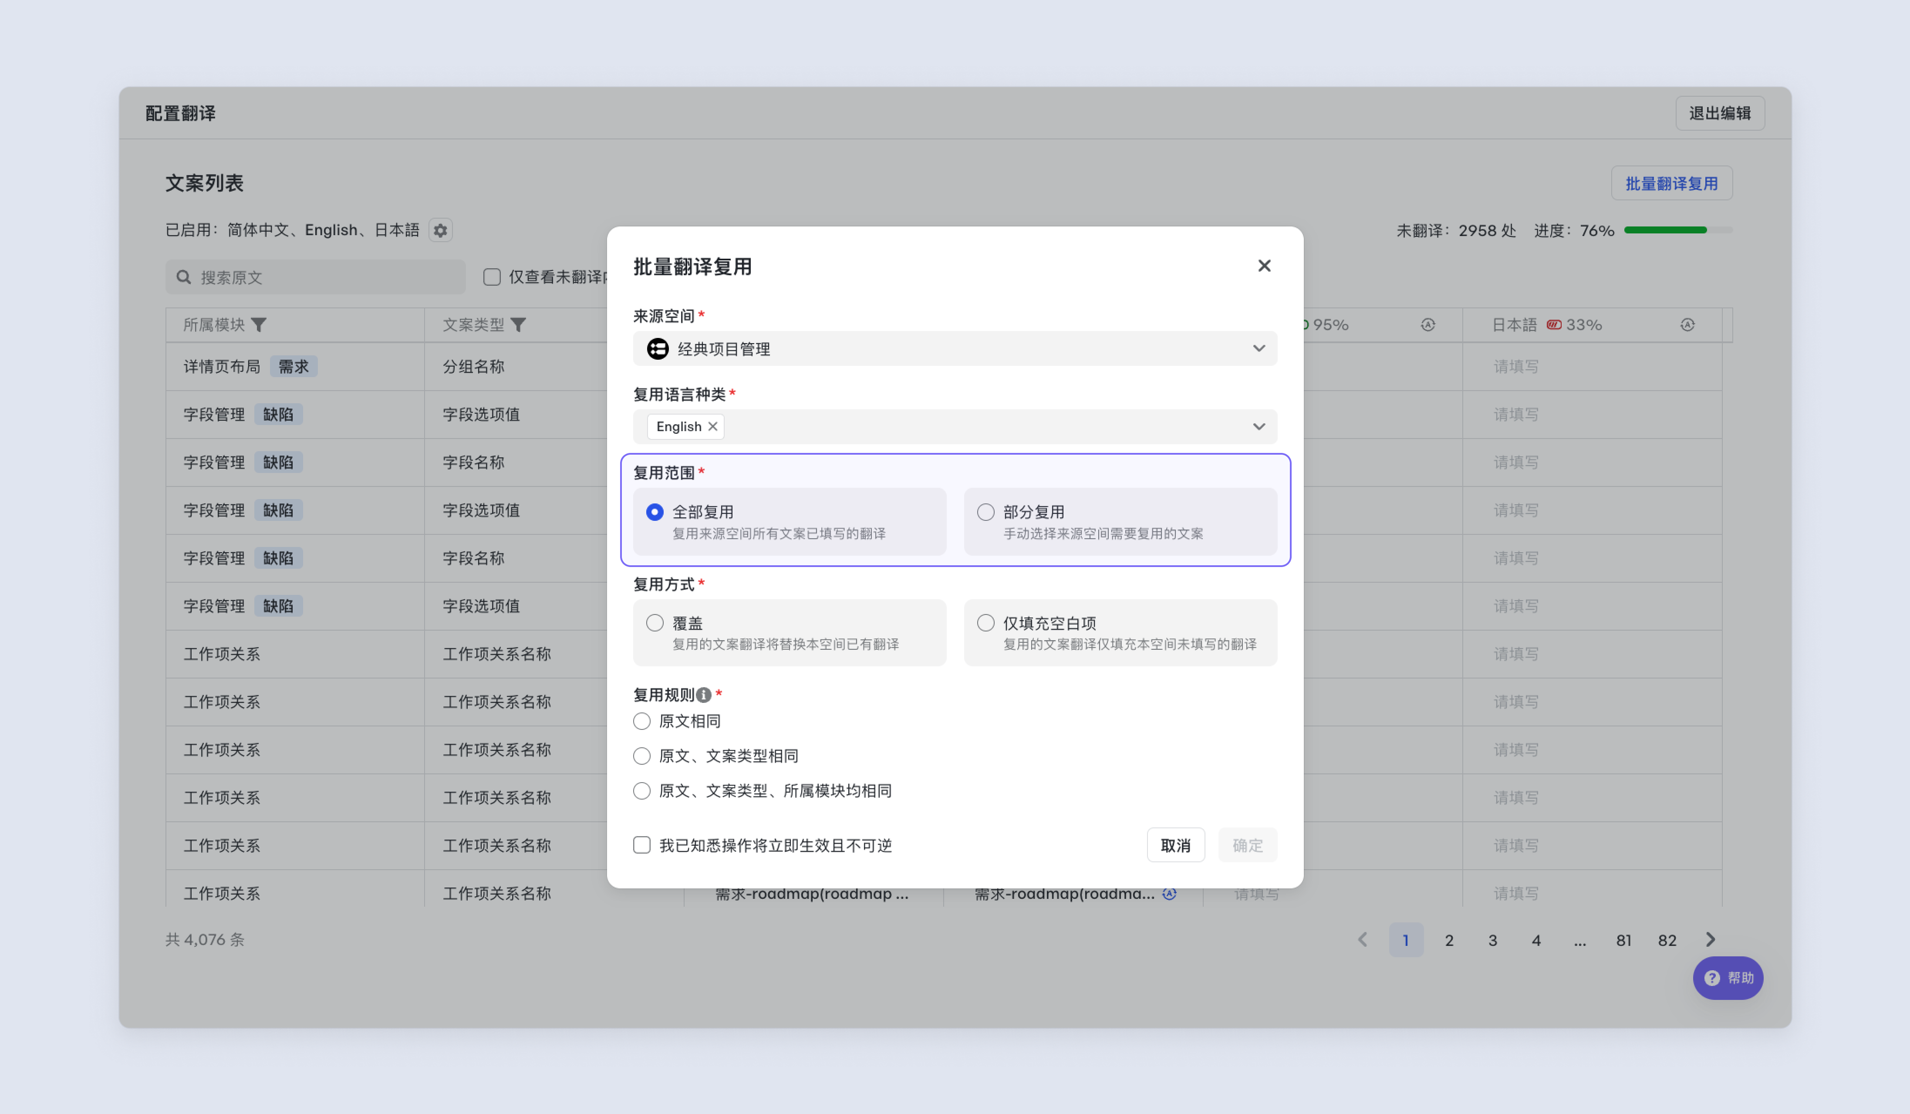Go to next page arrow

point(1711,940)
